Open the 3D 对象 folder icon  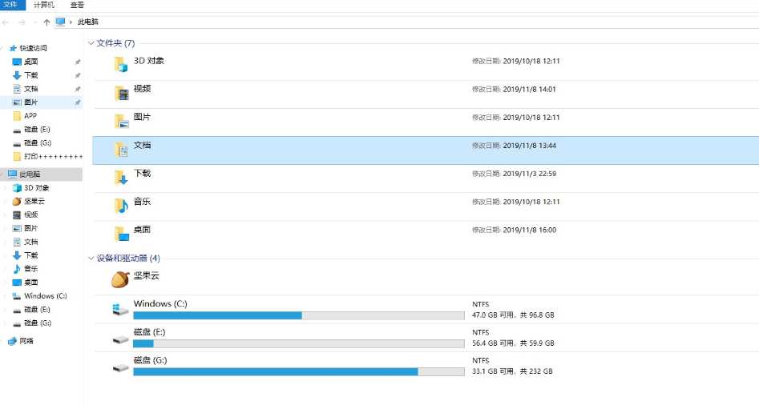point(121,65)
